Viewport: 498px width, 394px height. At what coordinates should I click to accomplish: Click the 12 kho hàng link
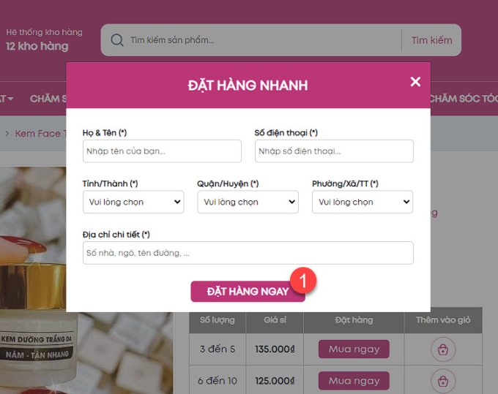point(37,46)
